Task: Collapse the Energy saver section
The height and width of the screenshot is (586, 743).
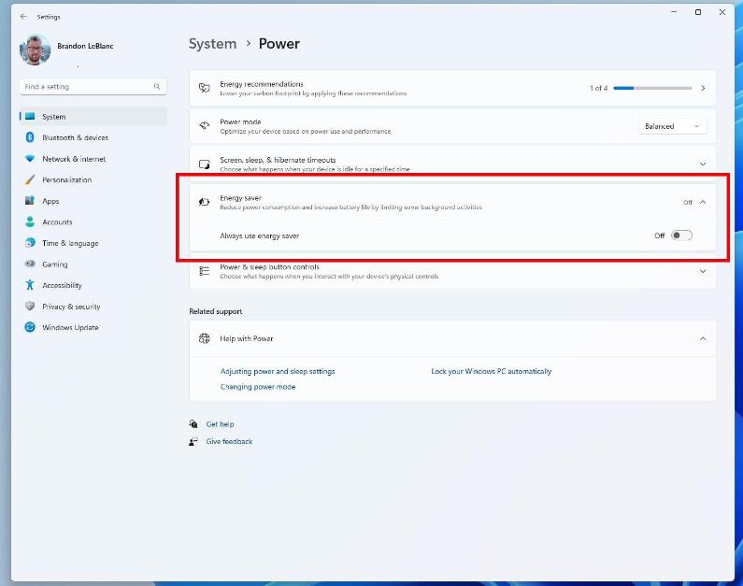Action: tap(703, 202)
